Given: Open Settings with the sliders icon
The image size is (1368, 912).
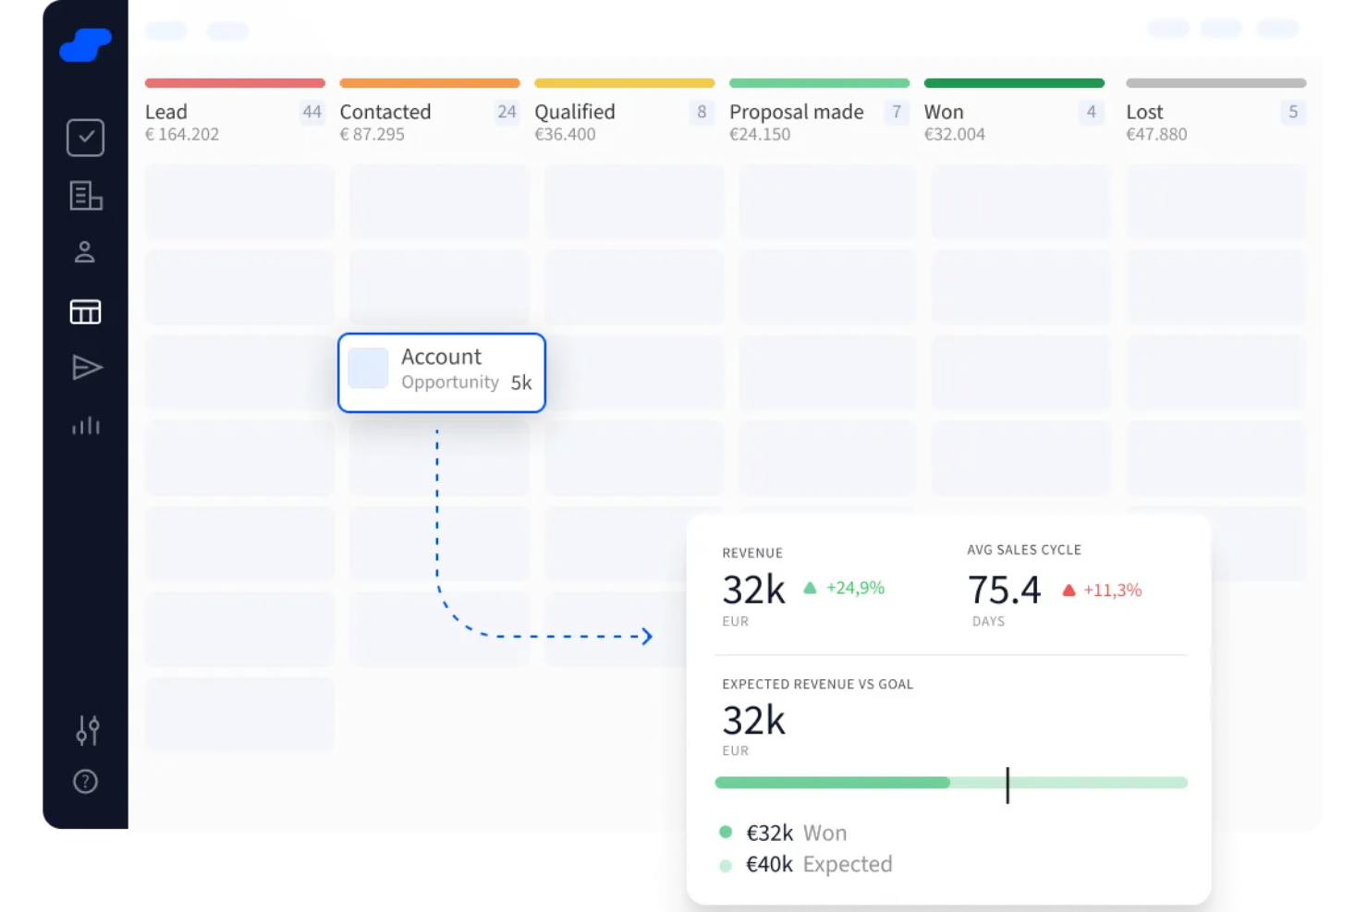Looking at the screenshot, I should (x=85, y=731).
